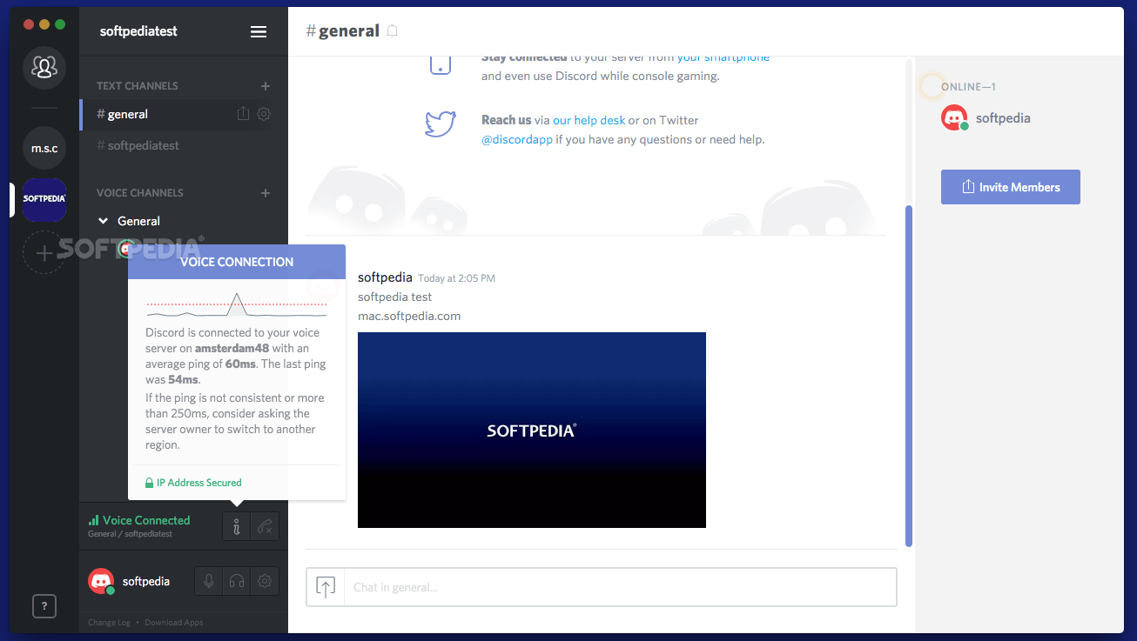Click the green macOS zoom window button
1137x641 pixels.
tap(60, 24)
